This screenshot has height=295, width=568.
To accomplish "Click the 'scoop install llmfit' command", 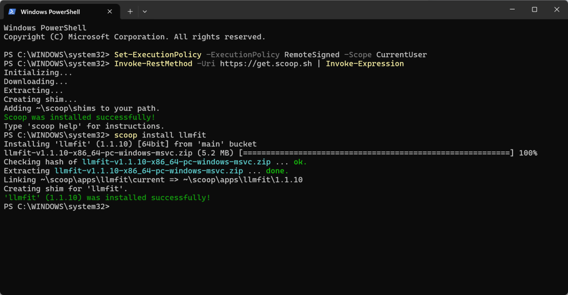I will click(x=160, y=135).
